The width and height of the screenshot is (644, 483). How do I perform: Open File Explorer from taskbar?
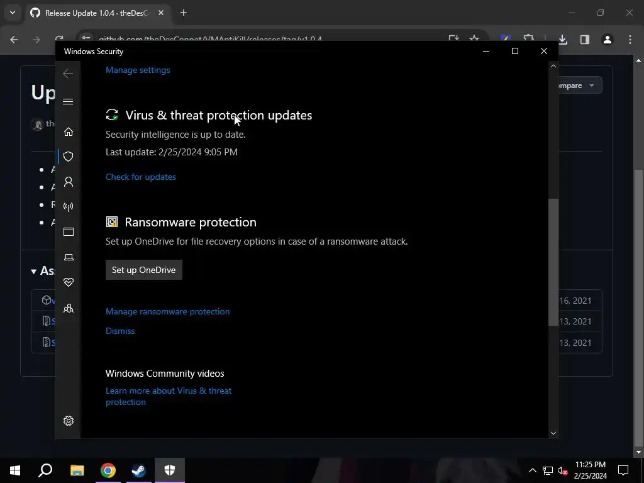pos(77,470)
